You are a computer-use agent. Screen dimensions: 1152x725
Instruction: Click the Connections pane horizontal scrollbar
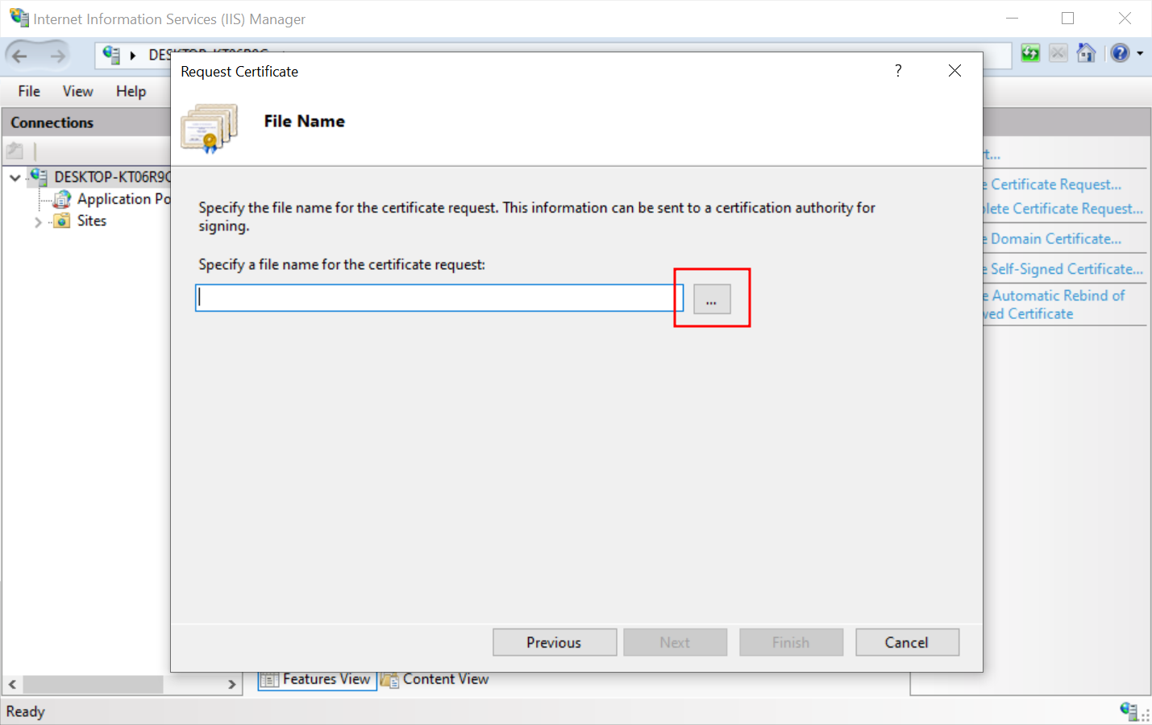[x=94, y=684]
